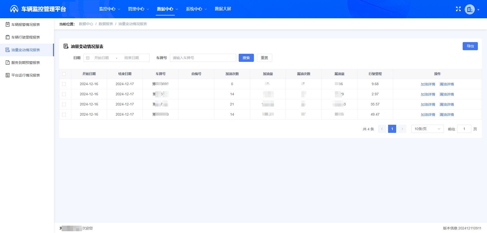Check the row with mileage 49.47
The height and width of the screenshot is (233, 487).
[x=64, y=115]
